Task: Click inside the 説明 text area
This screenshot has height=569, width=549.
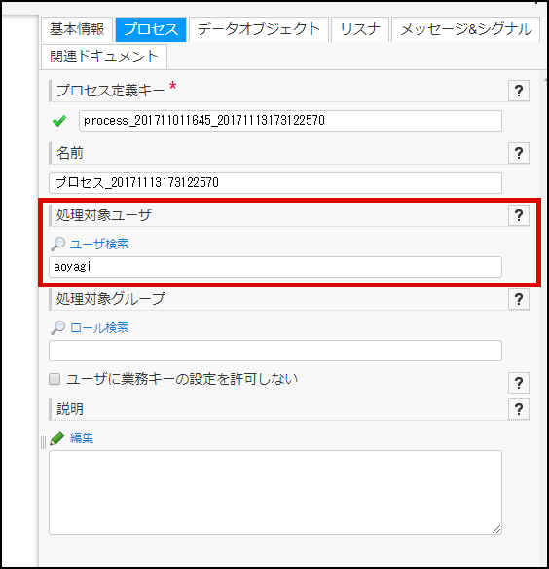Action: click(275, 492)
